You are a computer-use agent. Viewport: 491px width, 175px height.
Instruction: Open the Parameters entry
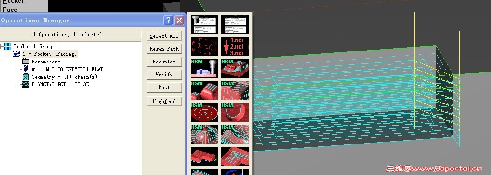click(46, 62)
